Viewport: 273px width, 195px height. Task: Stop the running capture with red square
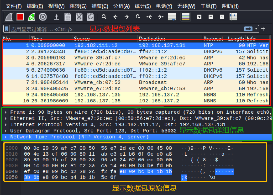coord(20,17)
